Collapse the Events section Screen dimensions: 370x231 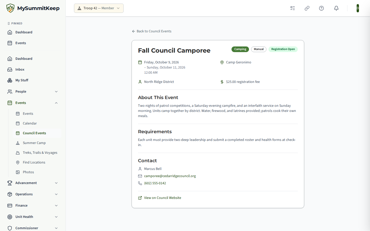pos(33,103)
